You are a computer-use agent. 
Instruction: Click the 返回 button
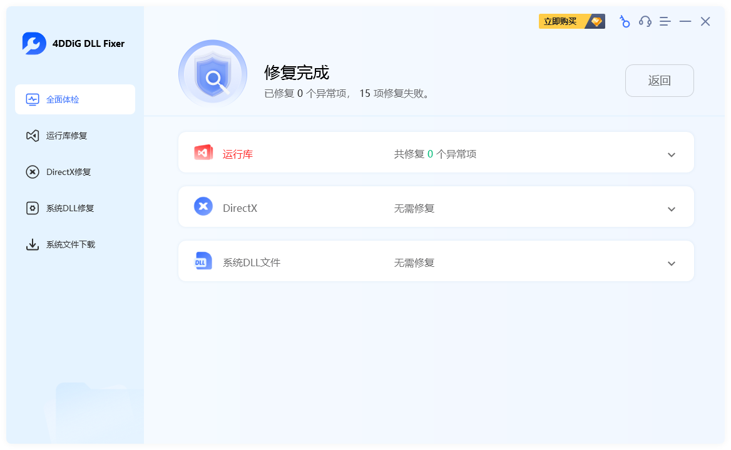pyautogui.click(x=659, y=81)
